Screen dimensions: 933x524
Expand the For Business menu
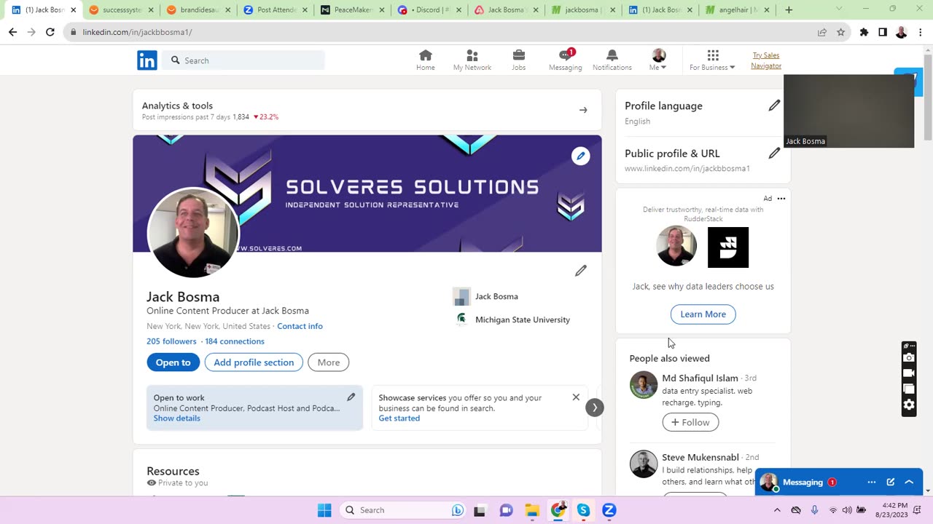point(712,60)
